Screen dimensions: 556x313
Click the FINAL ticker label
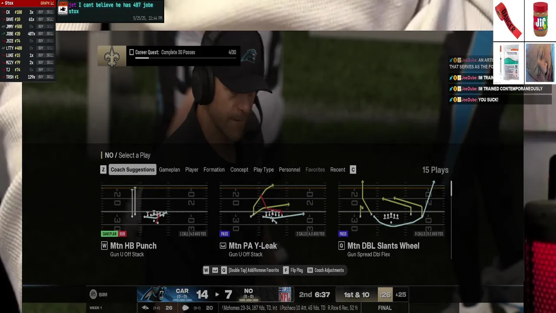click(x=385, y=308)
